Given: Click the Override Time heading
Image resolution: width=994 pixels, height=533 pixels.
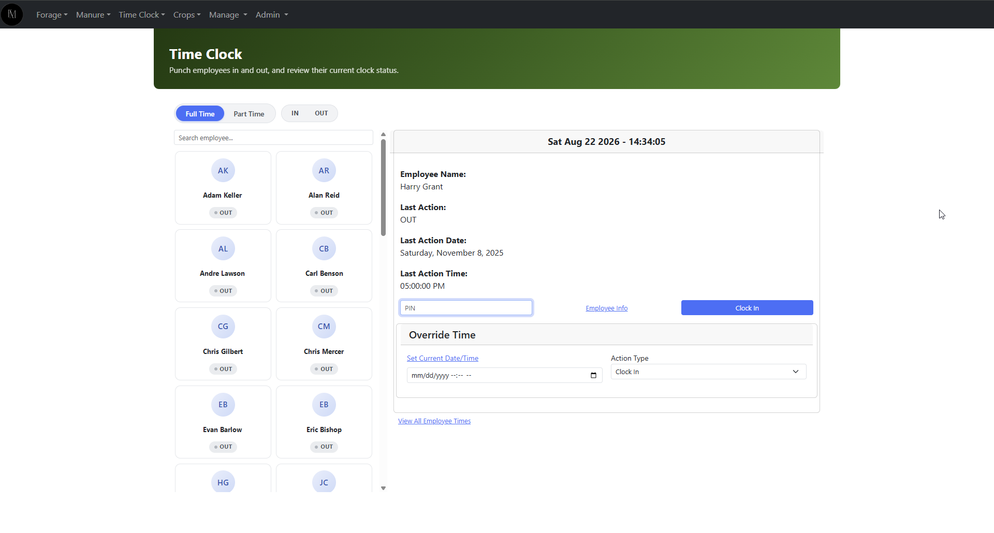Looking at the screenshot, I should tap(442, 335).
